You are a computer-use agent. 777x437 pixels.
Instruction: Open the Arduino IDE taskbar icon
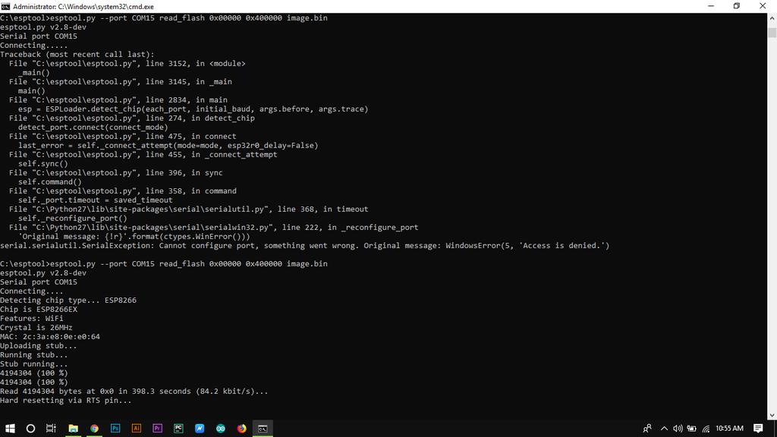tap(220, 428)
